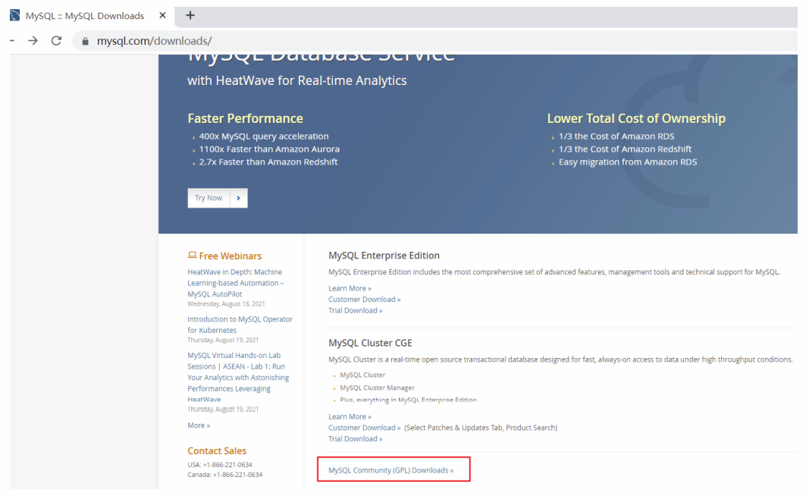Click the browser forward arrow
Image resolution: width=809 pixels, height=493 pixels.
coord(33,40)
